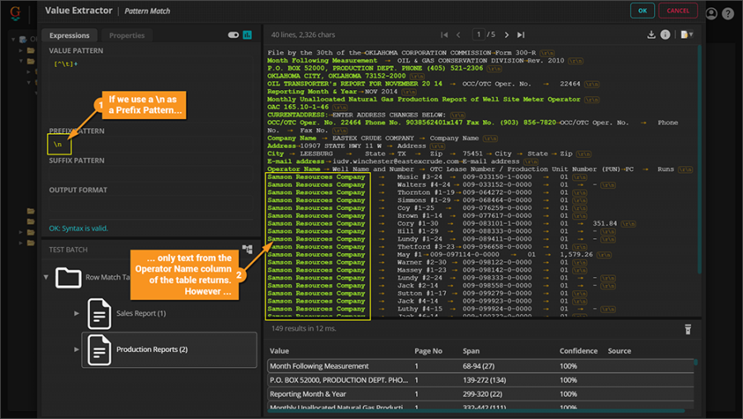Click the user account icon
The height and width of the screenshot is (419, 743).
712,13
